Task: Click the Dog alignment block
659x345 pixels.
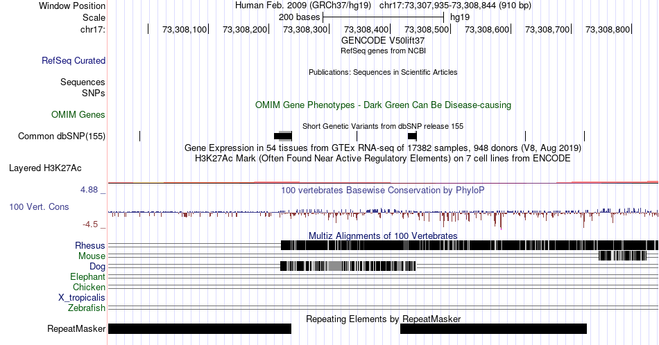Action: coord(348,266)
